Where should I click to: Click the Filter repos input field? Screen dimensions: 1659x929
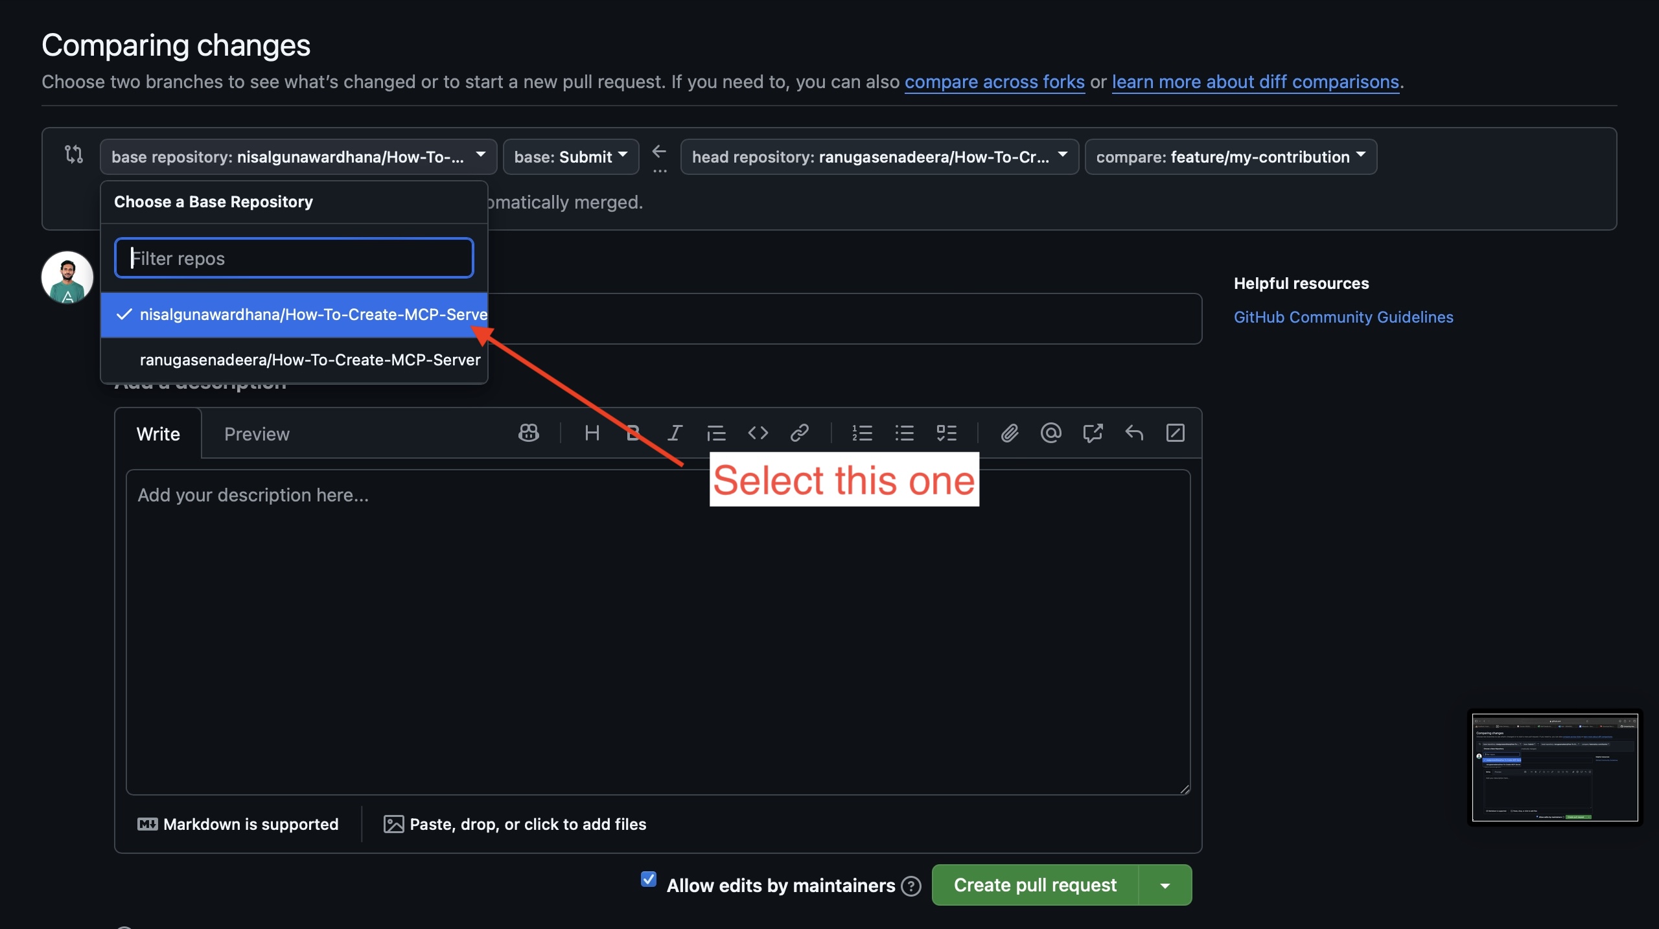[294, 257]
